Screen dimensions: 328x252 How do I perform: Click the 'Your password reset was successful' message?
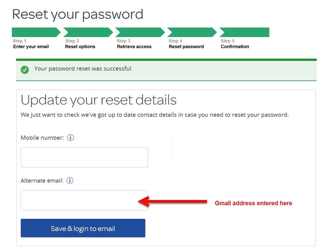tap(83, 69)
